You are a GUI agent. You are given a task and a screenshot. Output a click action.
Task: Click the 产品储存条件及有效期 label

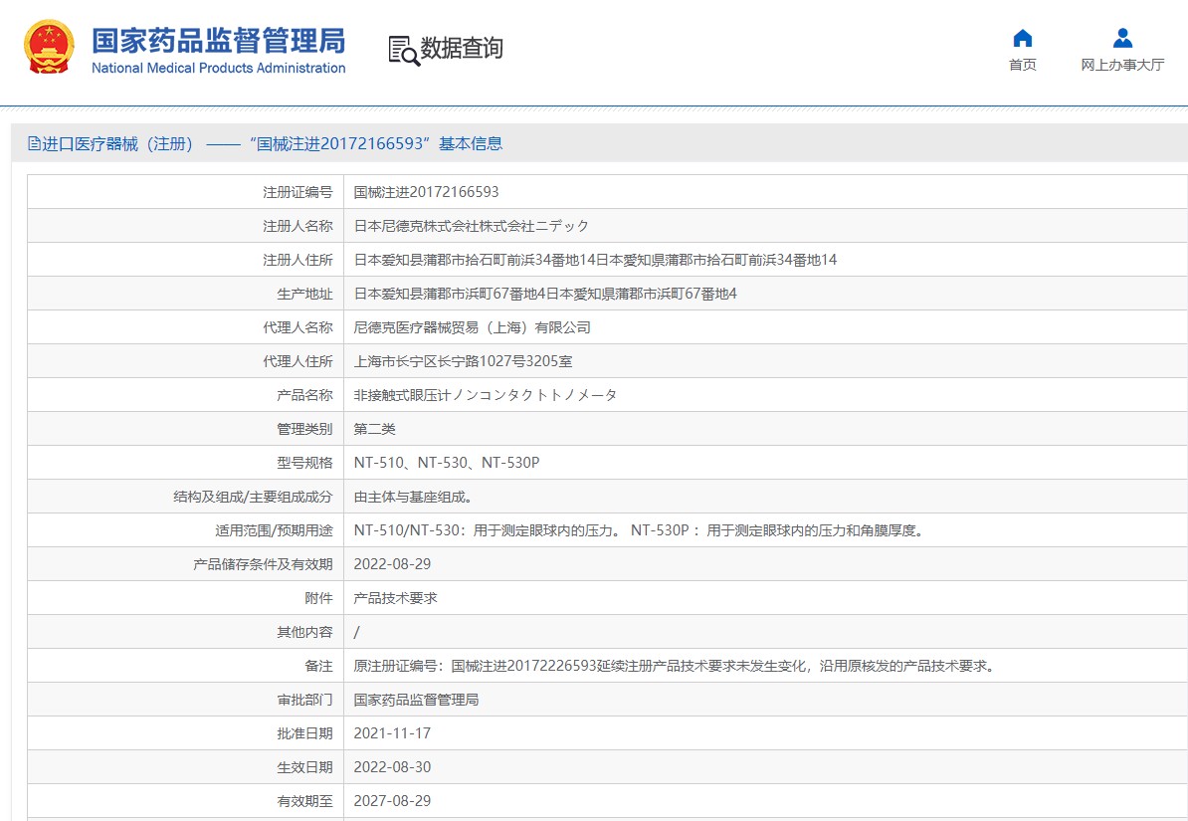(x=263, y=564)
